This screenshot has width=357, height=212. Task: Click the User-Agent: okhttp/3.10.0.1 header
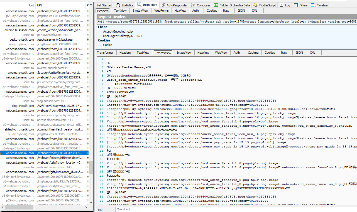tap(123, 36)
